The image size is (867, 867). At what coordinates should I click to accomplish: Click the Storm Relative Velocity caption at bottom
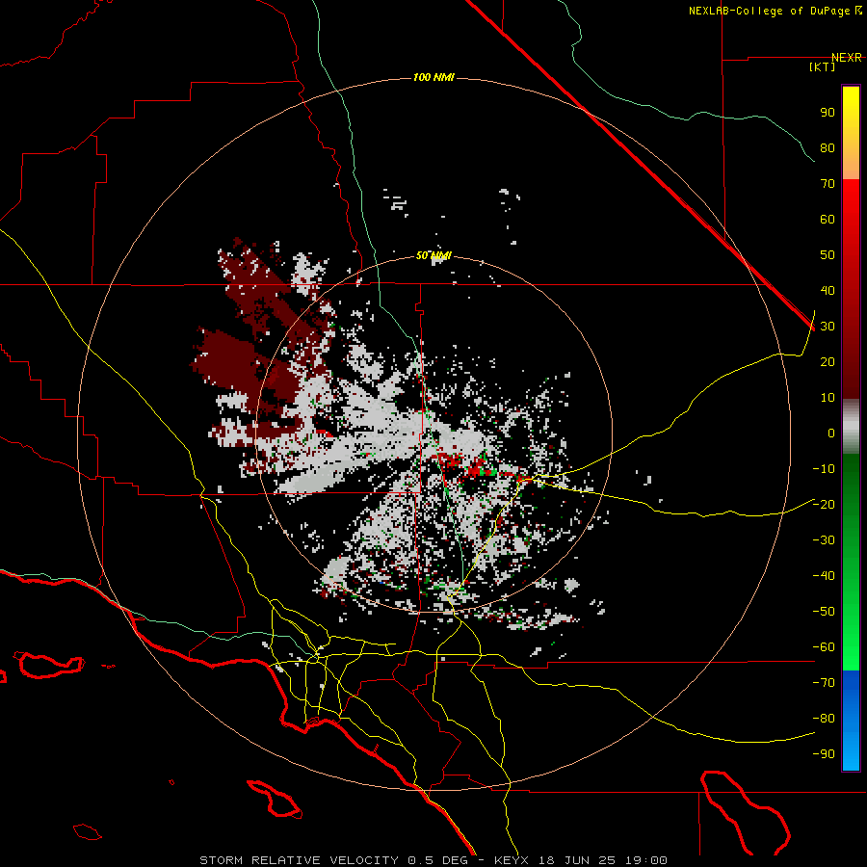pos(433,860)
